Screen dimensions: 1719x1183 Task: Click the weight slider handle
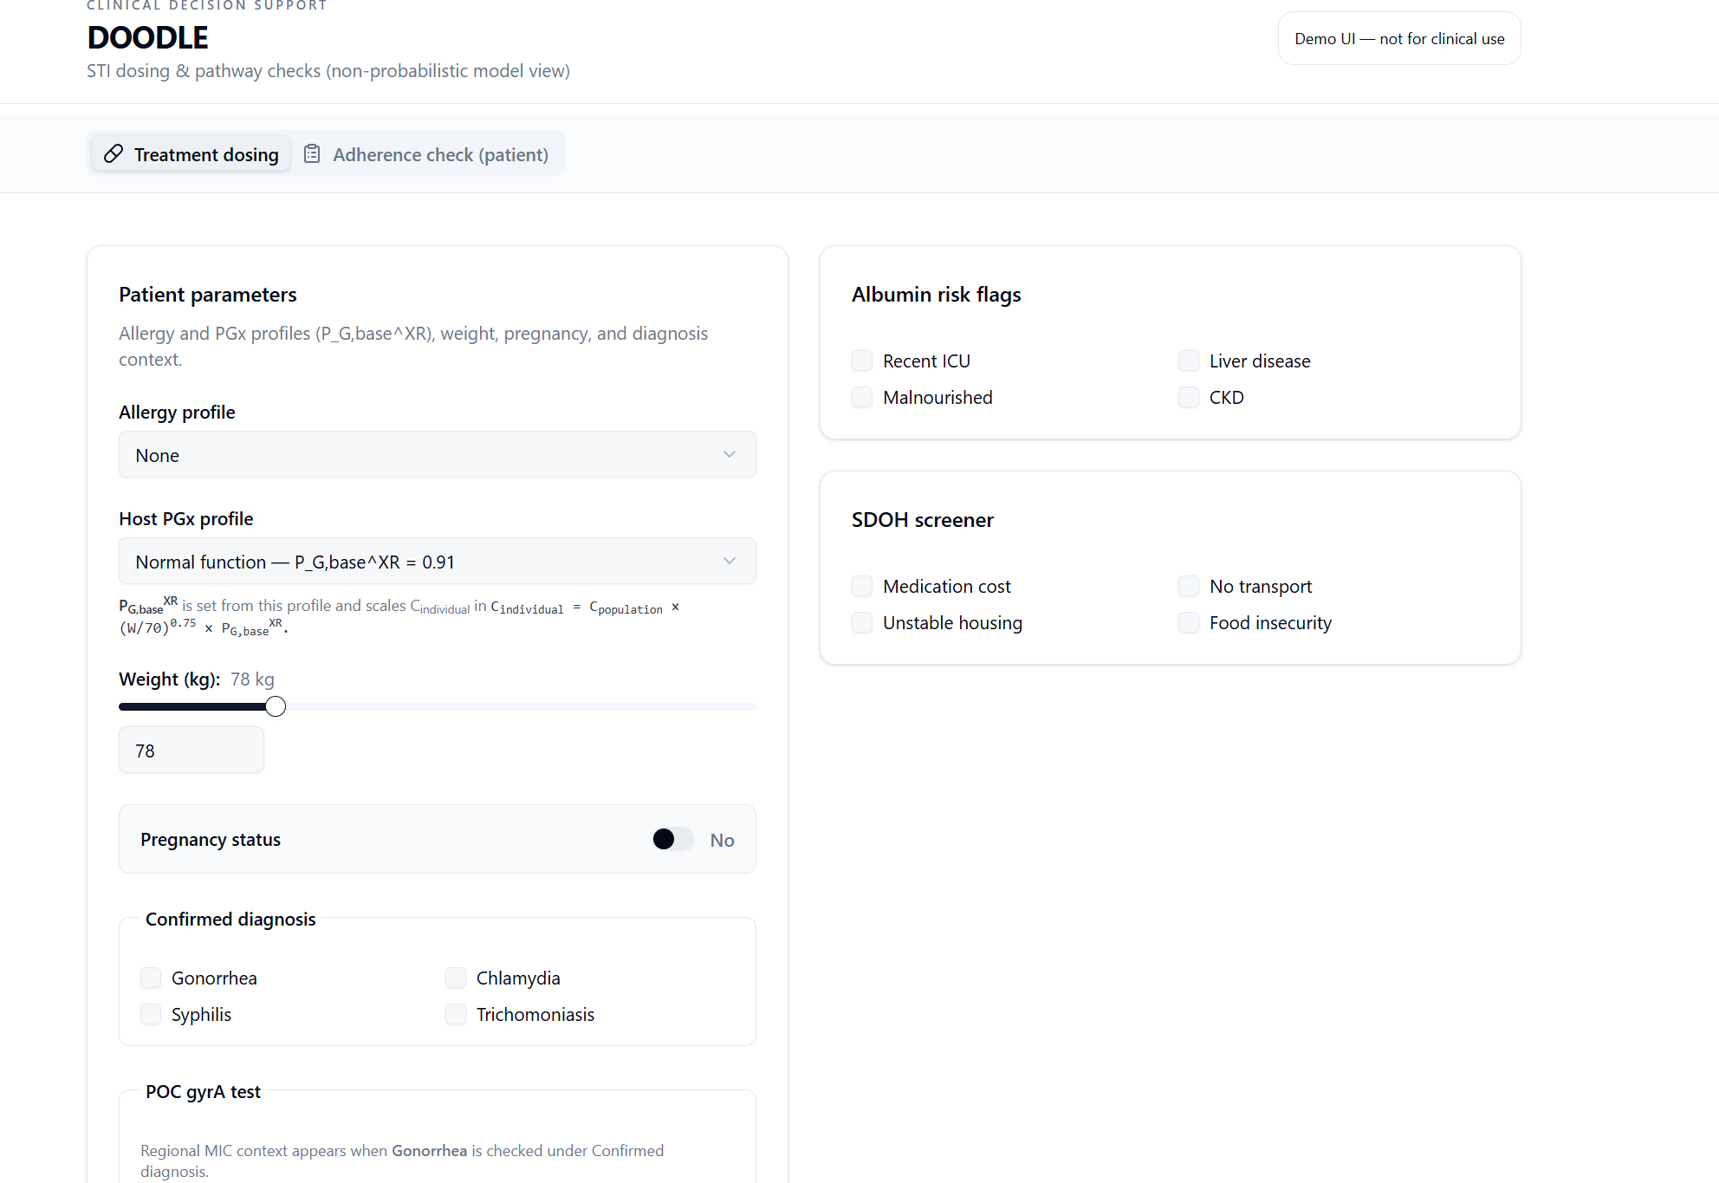276,707
